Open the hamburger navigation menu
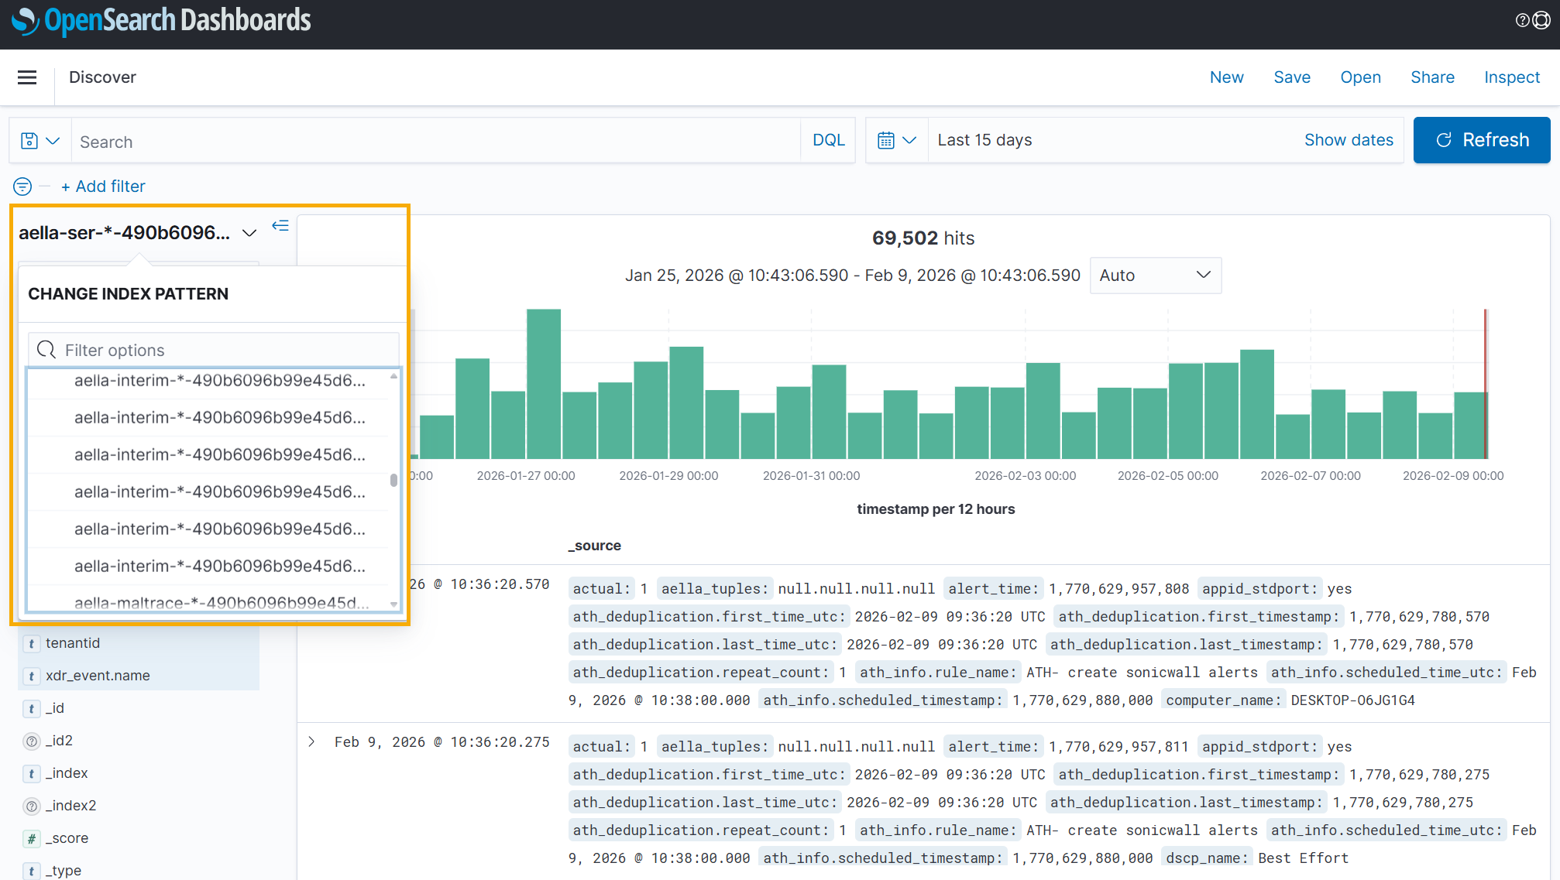1560x880 pixels. tap(27, 77)
